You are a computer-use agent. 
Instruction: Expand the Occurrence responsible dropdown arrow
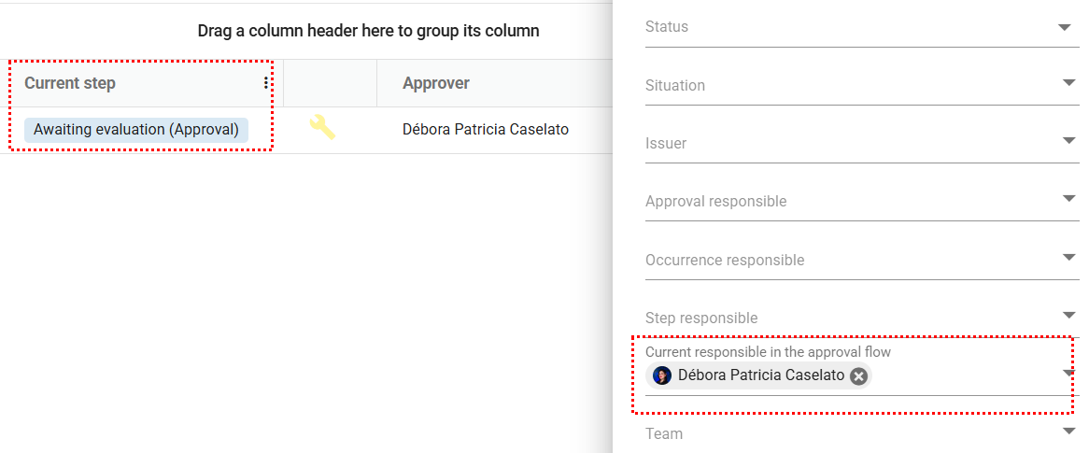pyautogui.click(x=1069, y=257)
